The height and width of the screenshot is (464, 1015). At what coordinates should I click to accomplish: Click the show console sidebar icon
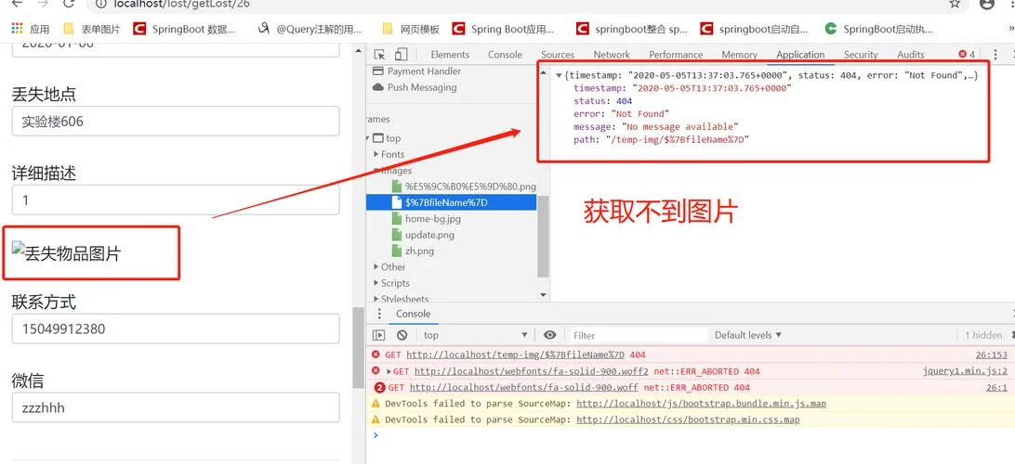click(x=378, y=335)
